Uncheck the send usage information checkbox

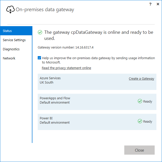[39, 58]
